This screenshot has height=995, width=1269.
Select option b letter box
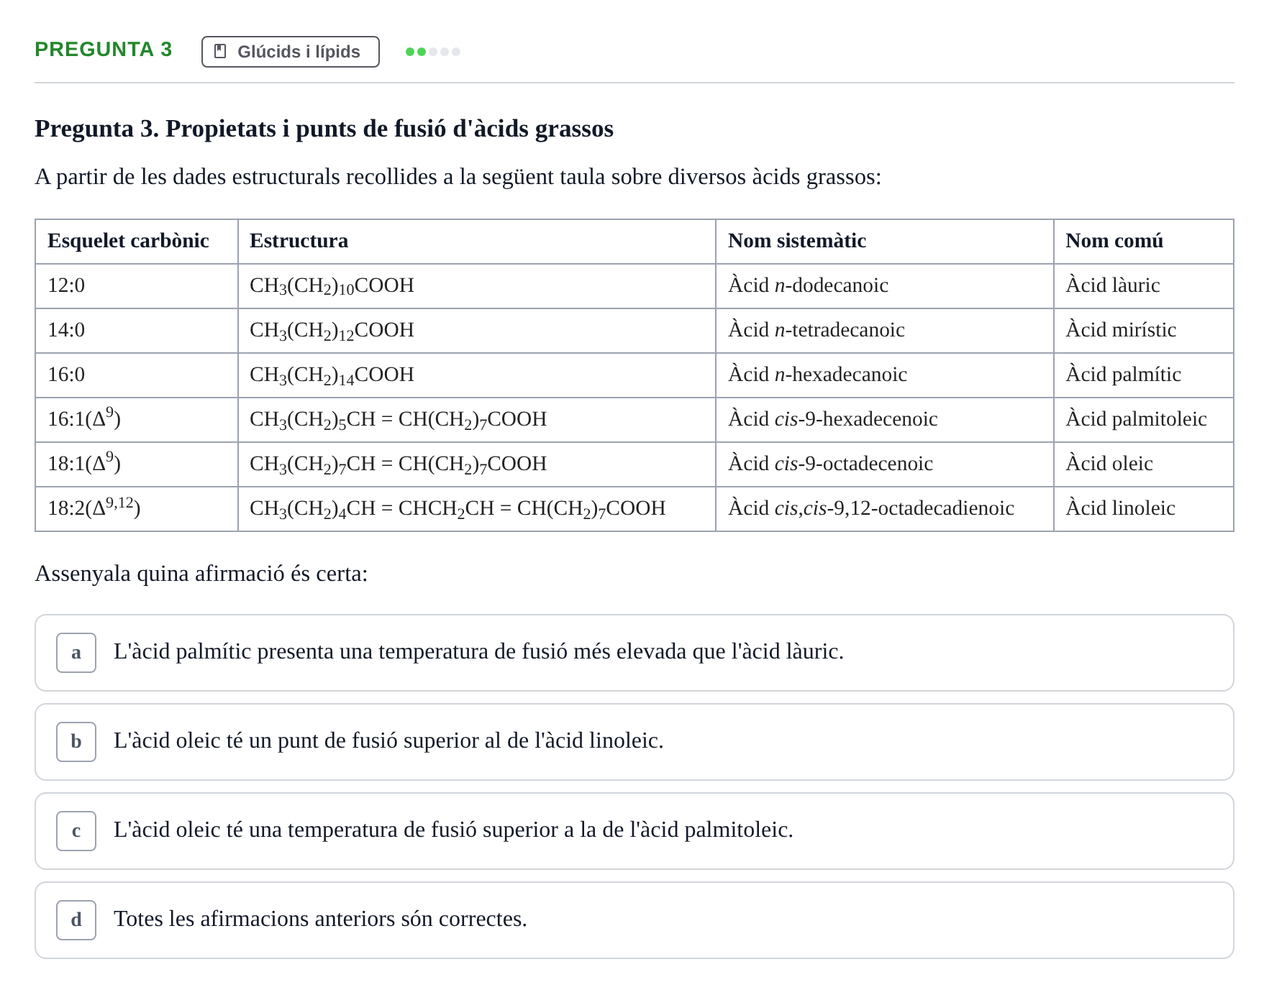click(x=76, y=742)
